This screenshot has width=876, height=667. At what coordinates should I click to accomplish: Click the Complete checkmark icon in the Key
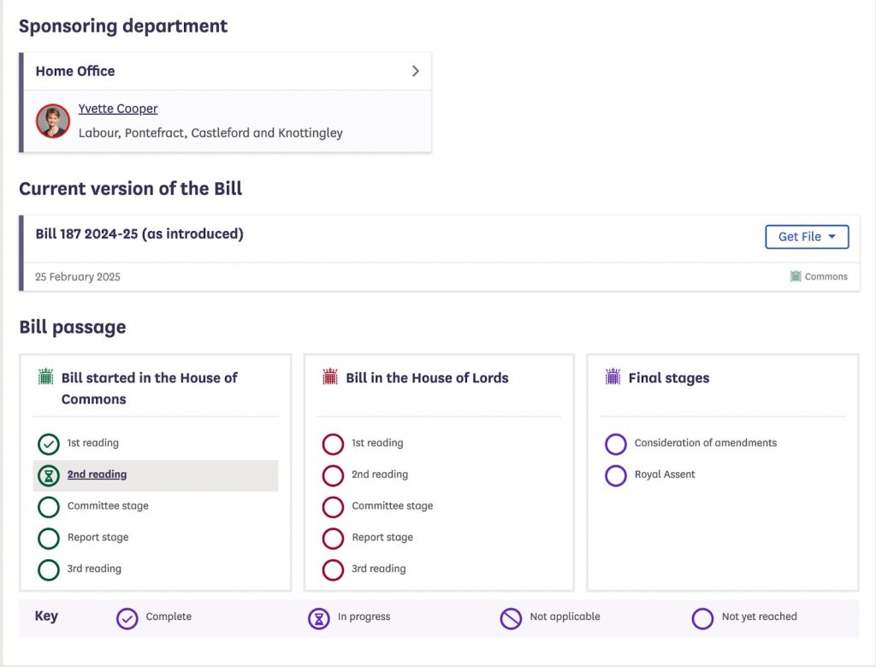[127, 618]
